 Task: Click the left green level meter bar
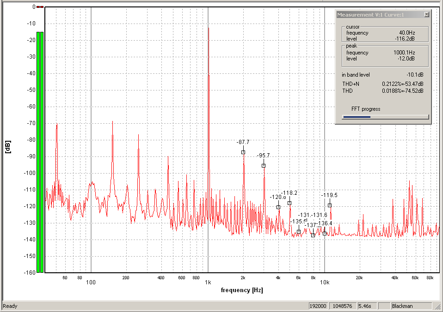(38, 152)
